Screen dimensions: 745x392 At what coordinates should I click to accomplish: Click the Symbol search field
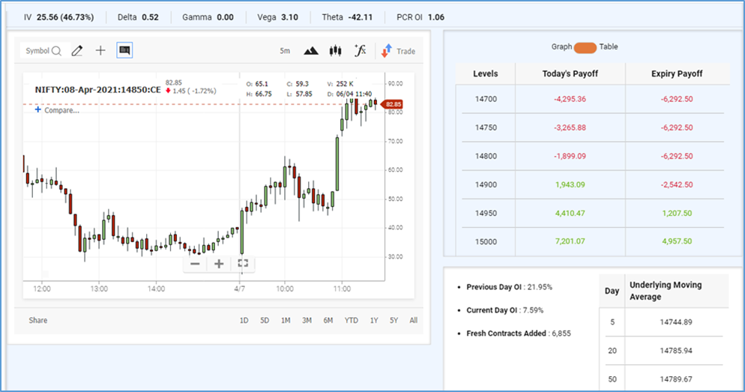click(43, 51)
